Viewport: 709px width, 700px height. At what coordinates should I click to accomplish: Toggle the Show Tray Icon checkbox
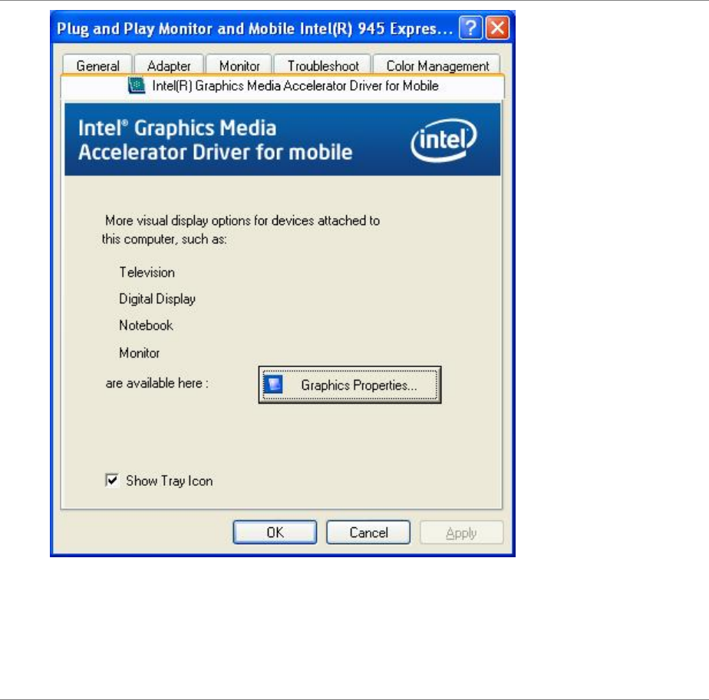tap(111, 480)
